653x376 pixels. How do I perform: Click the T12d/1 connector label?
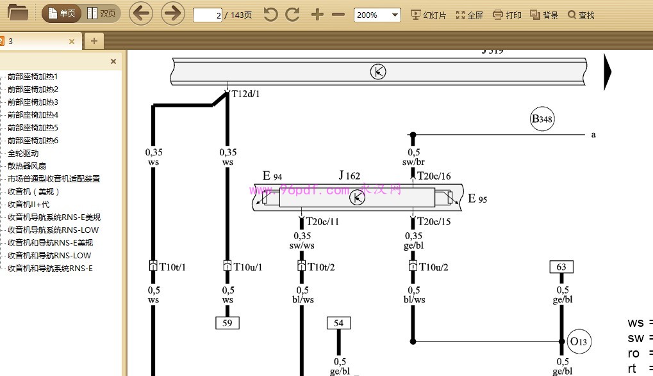(x=245, y=94)
